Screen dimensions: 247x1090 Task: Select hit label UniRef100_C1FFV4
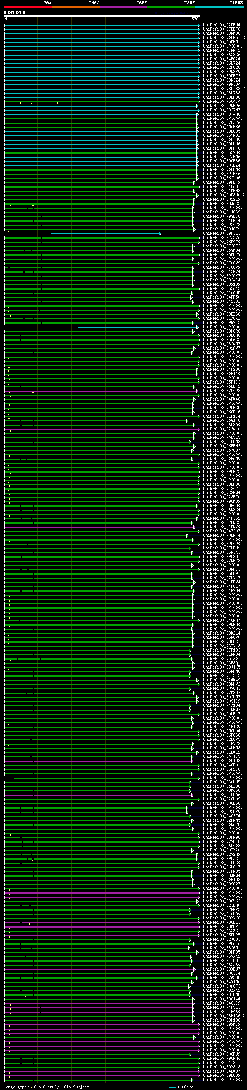[x=222, y=582]
